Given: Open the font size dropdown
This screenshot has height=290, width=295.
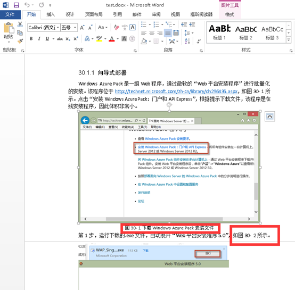Looking at the screenshot, I should tap(75, 28).
